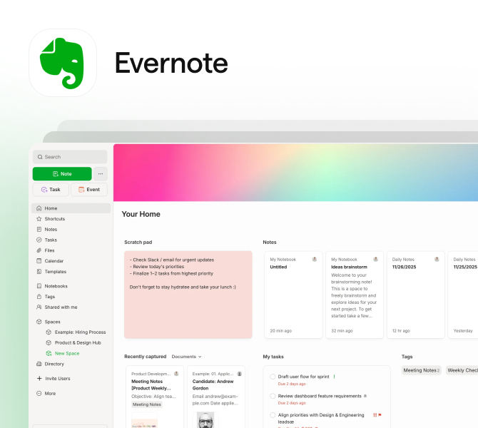Click Meeting Notes tag on captured card

pos(147,404)
